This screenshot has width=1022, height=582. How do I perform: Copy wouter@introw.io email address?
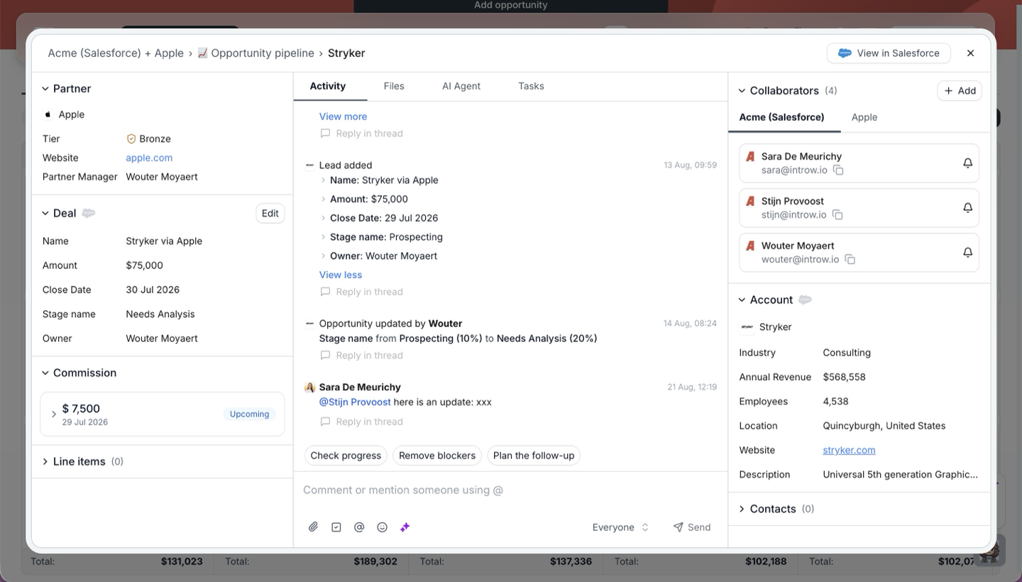(x=850, y=259)
